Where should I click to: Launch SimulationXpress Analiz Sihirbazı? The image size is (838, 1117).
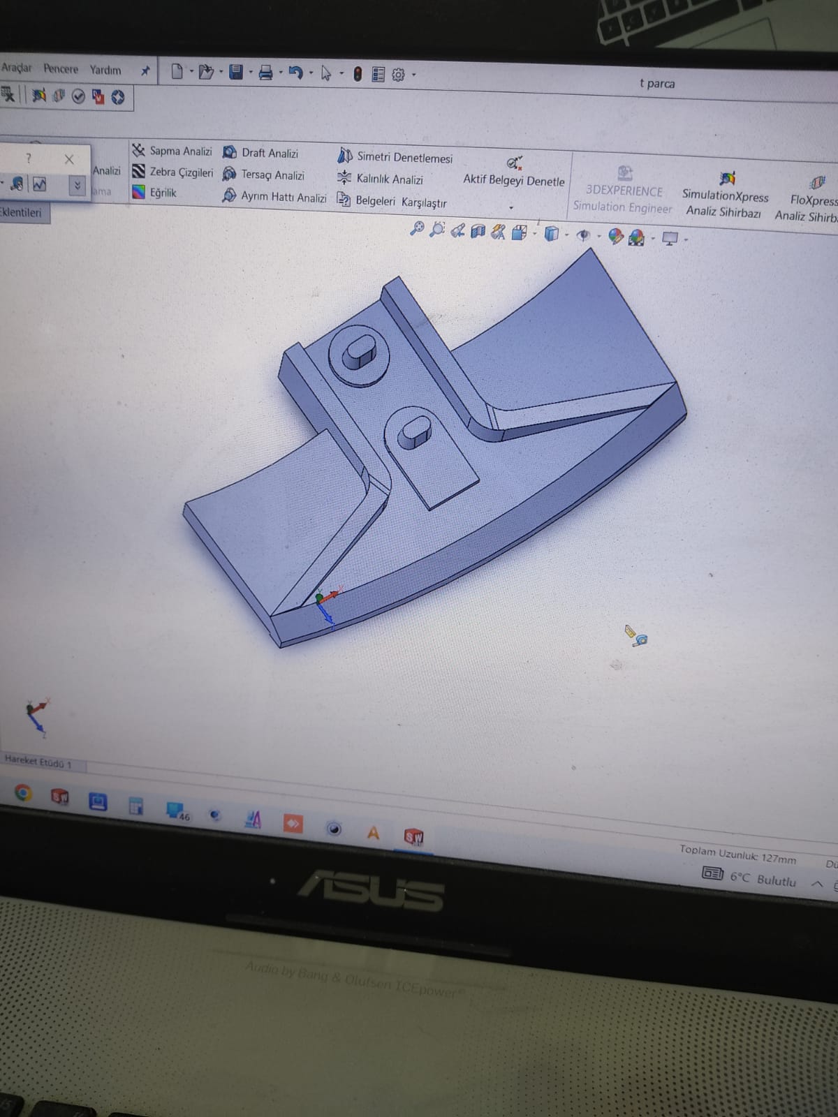[x=725, y=195]
